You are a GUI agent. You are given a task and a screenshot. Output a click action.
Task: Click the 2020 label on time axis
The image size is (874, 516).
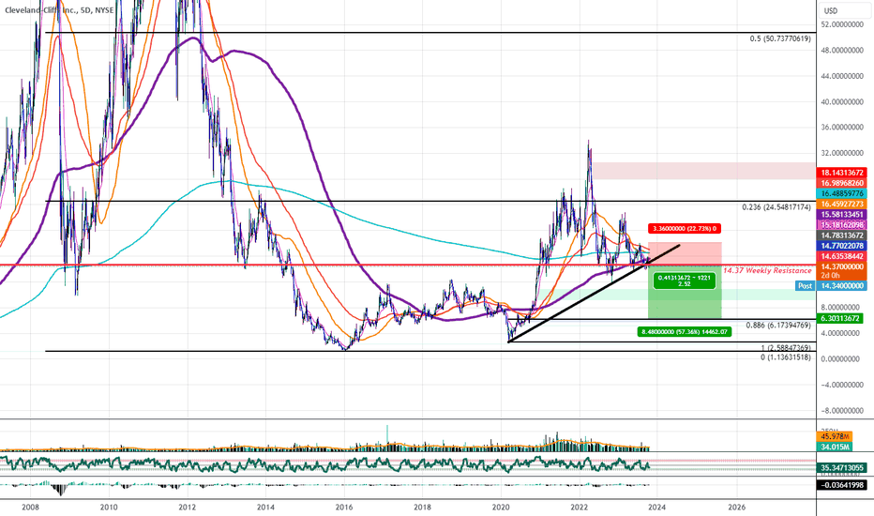coord(501,507)
